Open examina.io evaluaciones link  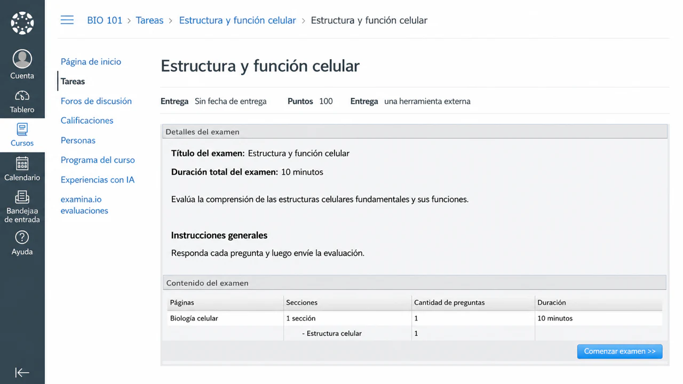pos(84,205)
